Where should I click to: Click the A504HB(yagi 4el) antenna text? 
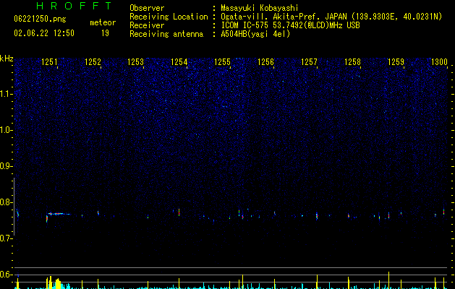(x=255, y=34)
